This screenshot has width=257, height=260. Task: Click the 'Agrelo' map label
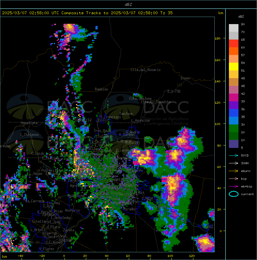pyautogui.click(x=75, y=186)
